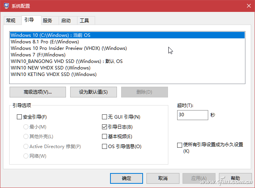Select WIN10 KETING VHDX SSD entry
The image size is (255, 188).
point(127,74)
